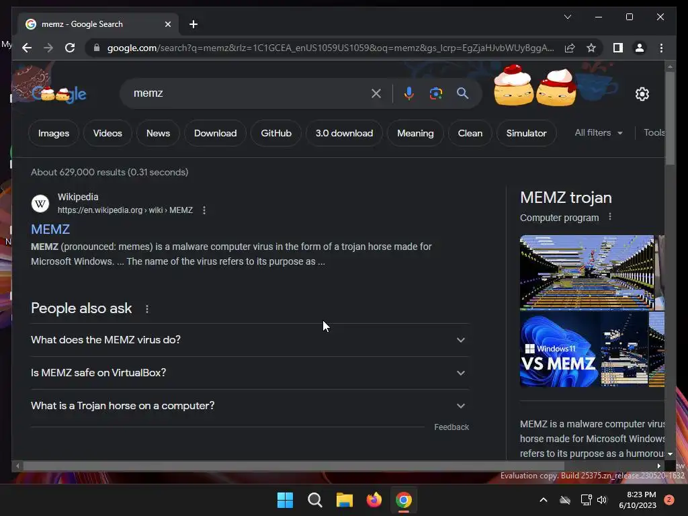
Task: Open the Chrome profile menu
Action: (640, 48)
